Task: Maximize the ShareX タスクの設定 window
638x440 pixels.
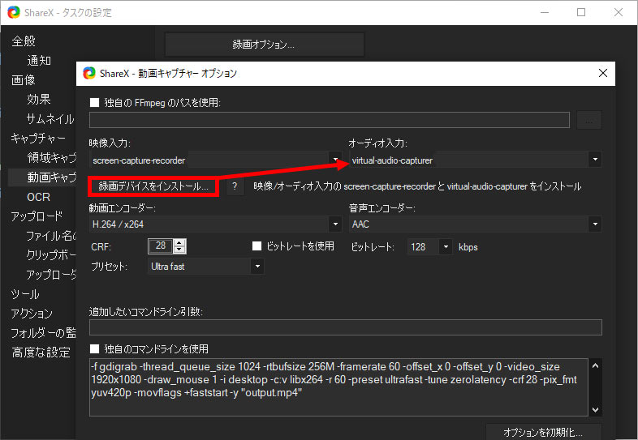Action: tap(581, 12)
